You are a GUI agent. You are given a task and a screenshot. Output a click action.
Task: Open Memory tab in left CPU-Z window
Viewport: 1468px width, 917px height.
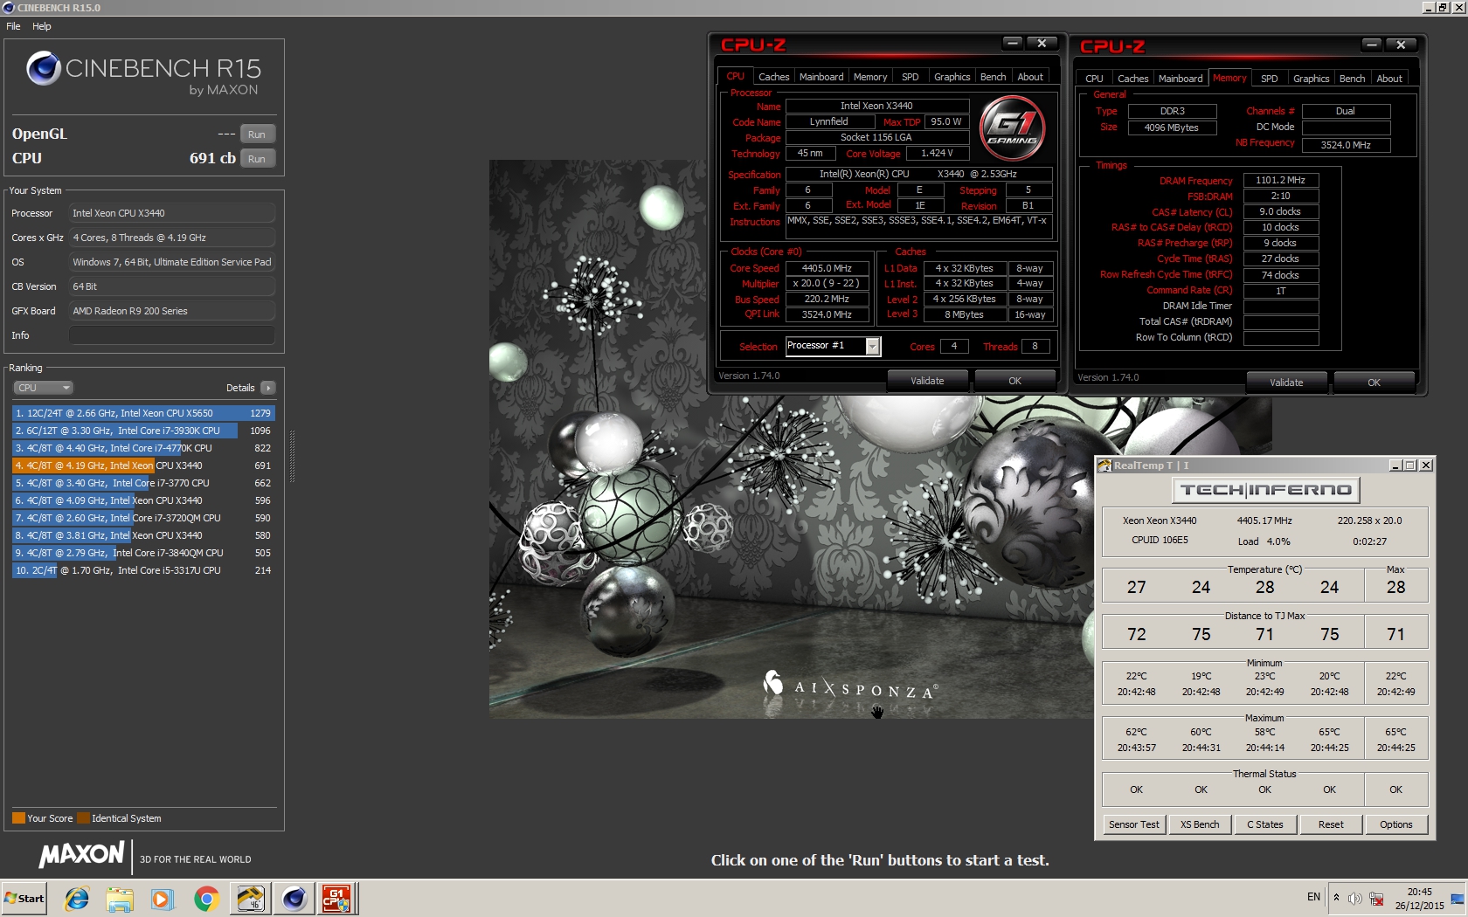(870, 77)
